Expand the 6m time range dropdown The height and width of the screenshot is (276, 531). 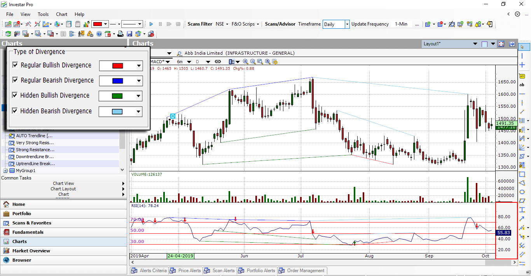[x=189, y=62]
